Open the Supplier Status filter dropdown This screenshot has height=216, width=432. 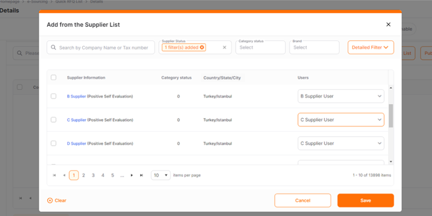point(195,47)
